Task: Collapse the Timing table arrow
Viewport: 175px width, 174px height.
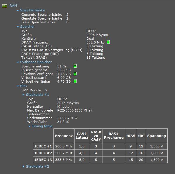Action: pos(29,126)
